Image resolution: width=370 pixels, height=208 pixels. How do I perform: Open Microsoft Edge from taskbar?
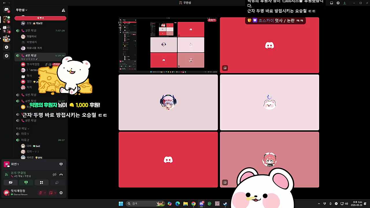tap(177, 204)
